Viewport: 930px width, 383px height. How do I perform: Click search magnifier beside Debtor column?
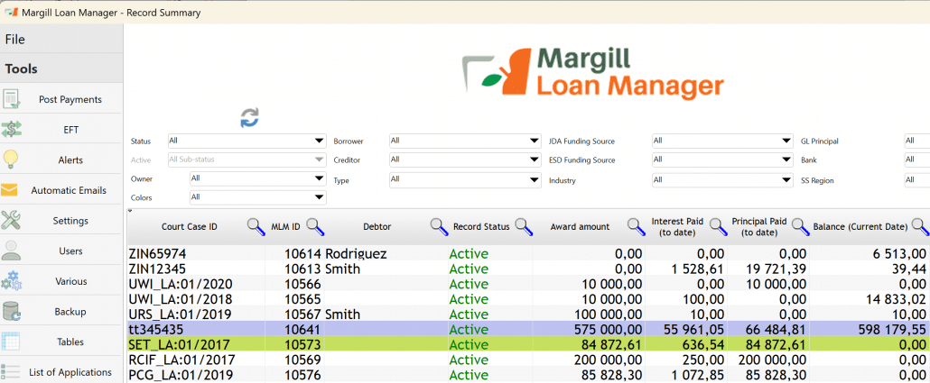(x=438, y=226)
